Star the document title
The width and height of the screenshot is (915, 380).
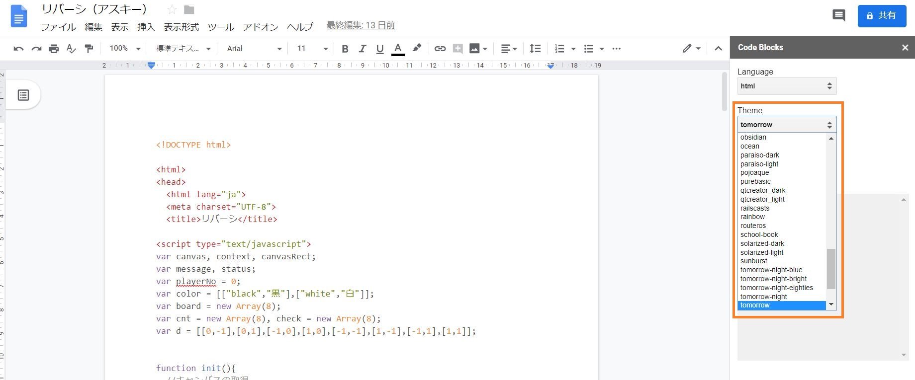(x=172, y=9)
